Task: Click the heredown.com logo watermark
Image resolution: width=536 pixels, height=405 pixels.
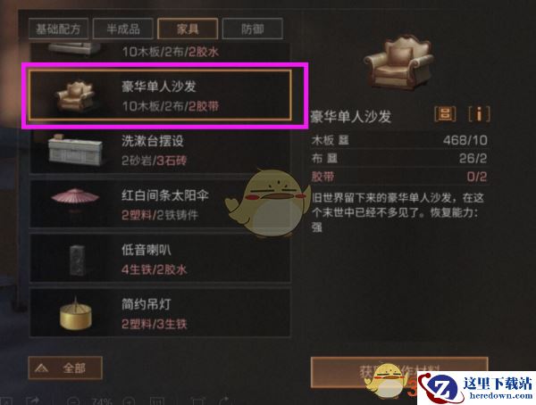Action: pyautogui.click(x=476, y=387)
